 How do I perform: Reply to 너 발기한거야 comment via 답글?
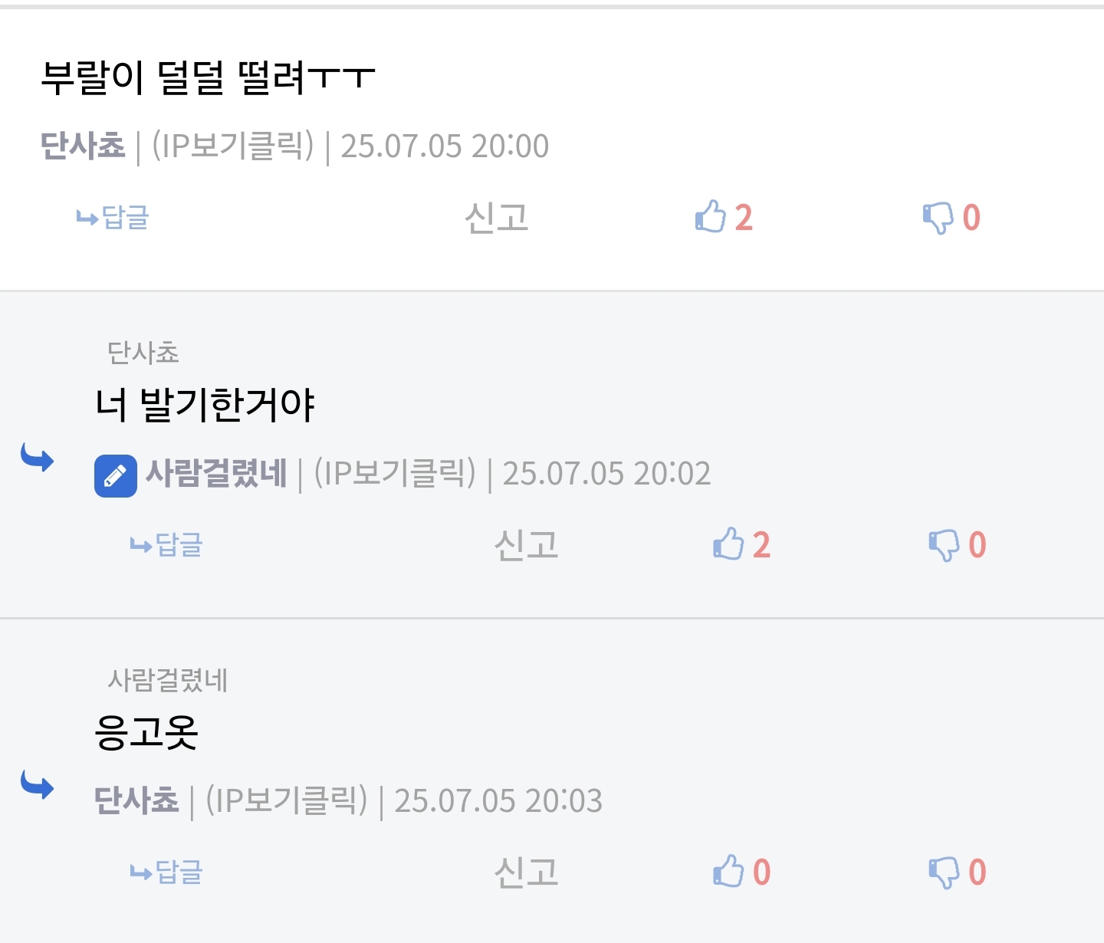(x=166, y=545)
